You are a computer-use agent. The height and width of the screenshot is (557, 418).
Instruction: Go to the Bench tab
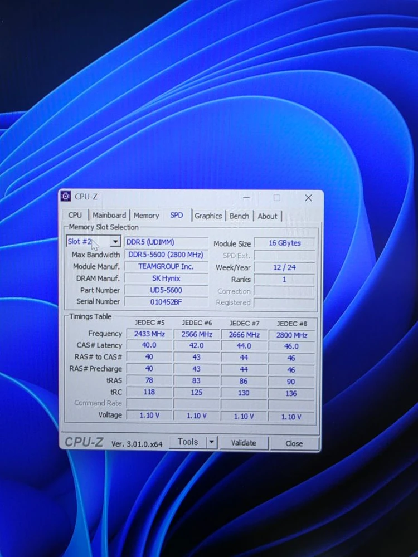tap(239, 216)
